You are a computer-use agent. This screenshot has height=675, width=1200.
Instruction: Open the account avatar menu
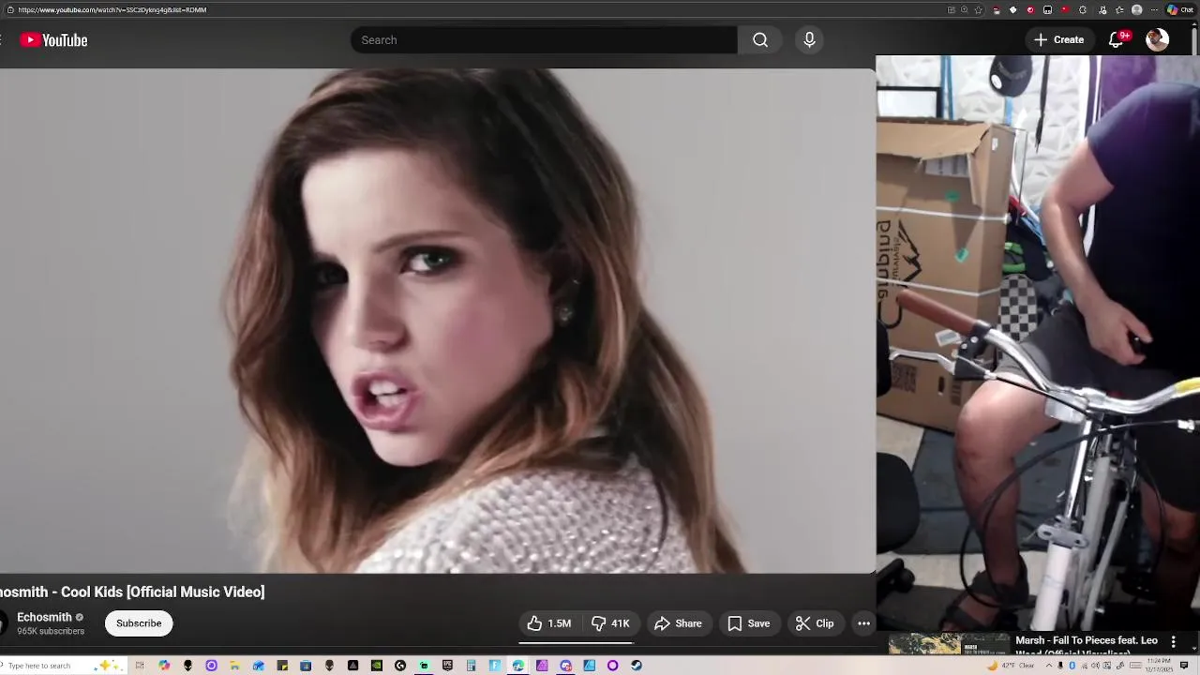[1158, 39]
